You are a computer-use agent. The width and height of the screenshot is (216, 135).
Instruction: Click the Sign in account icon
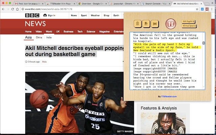pos(45,16)
